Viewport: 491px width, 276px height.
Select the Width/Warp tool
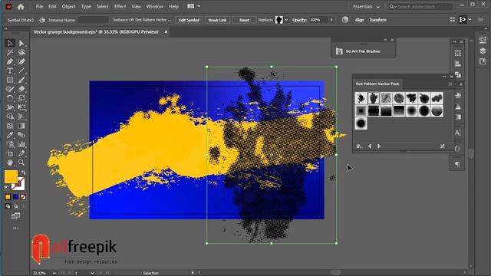coord(10,107)
